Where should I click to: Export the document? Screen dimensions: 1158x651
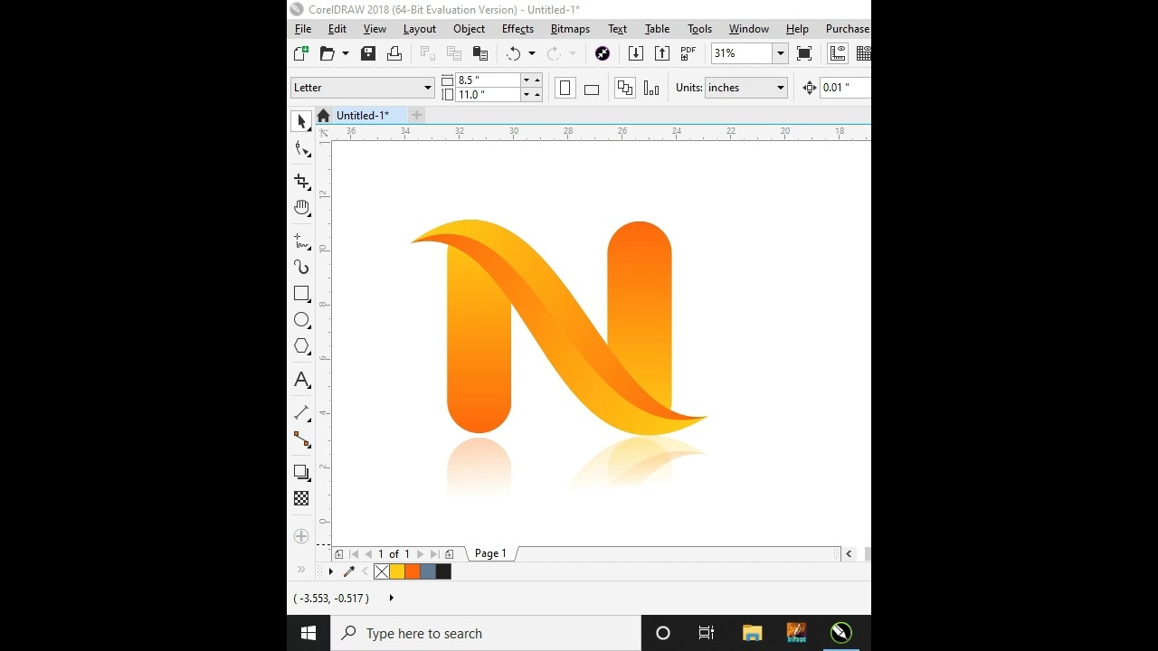pos(662,53)
